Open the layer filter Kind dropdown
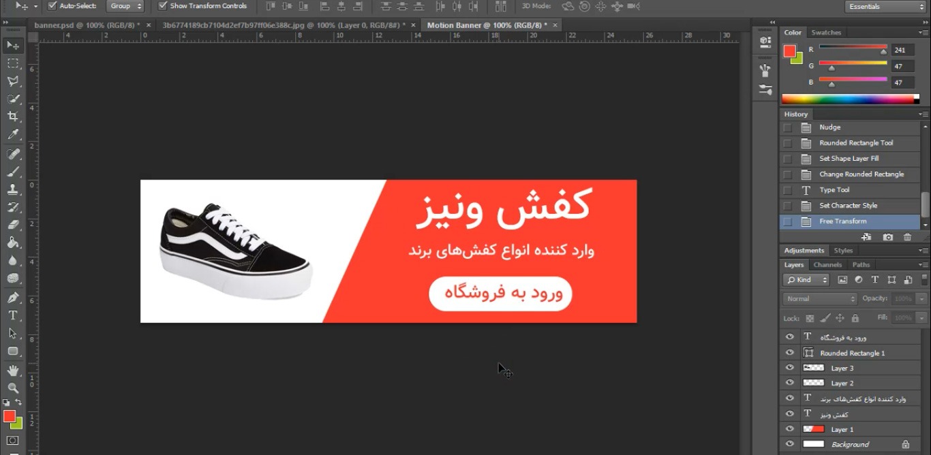This screenshot has width=931, height=455. tap(806, 280)
